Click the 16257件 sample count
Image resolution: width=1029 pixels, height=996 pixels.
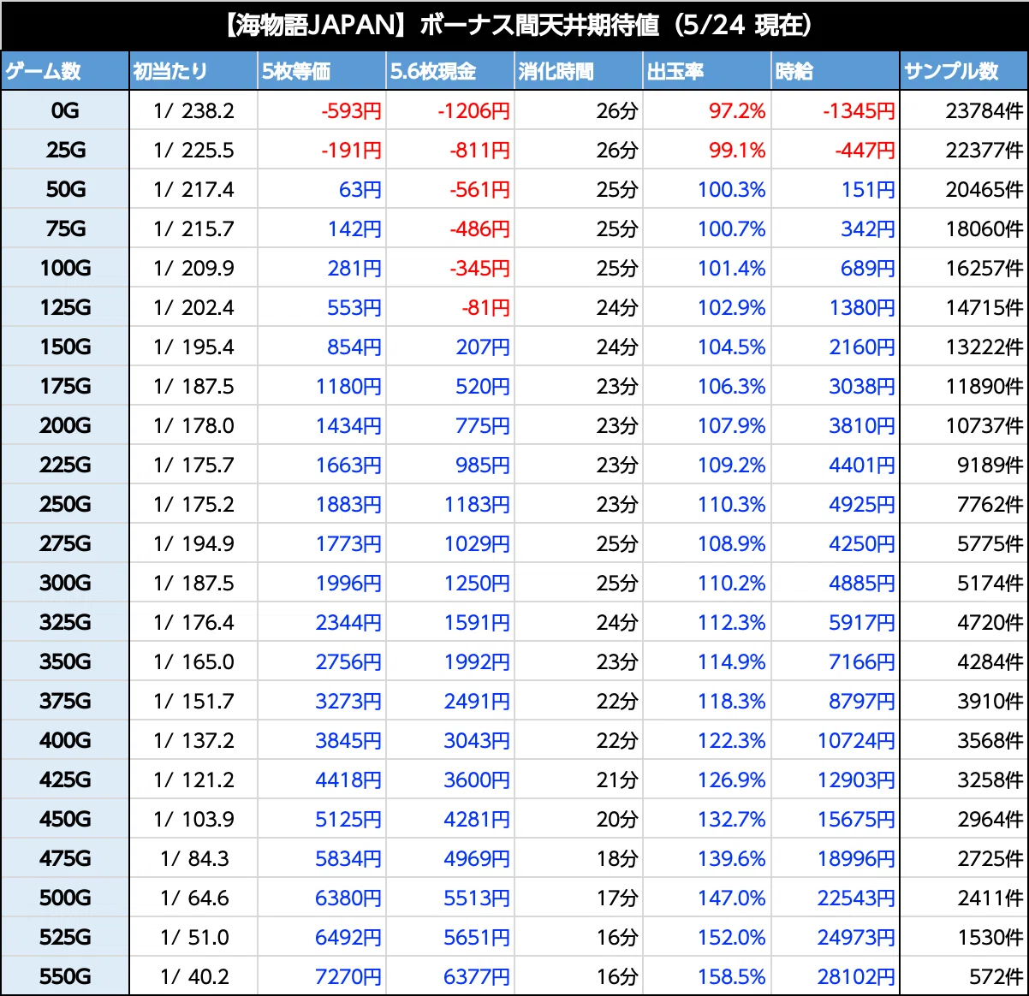tap(984, 268)
